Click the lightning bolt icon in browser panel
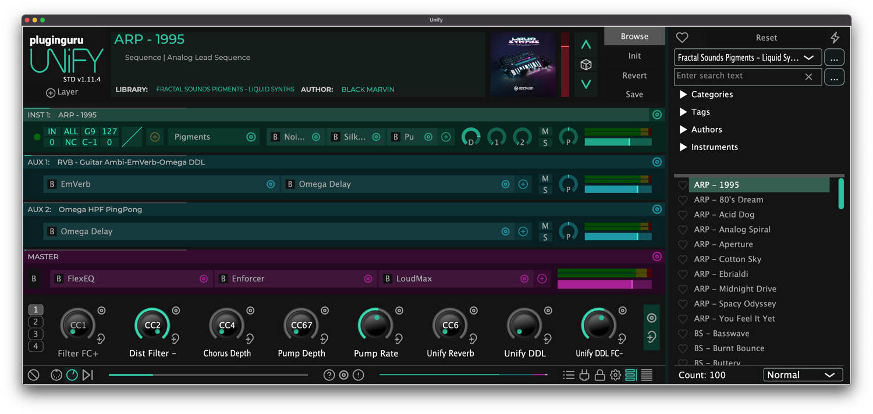 [x=835, y=37]
